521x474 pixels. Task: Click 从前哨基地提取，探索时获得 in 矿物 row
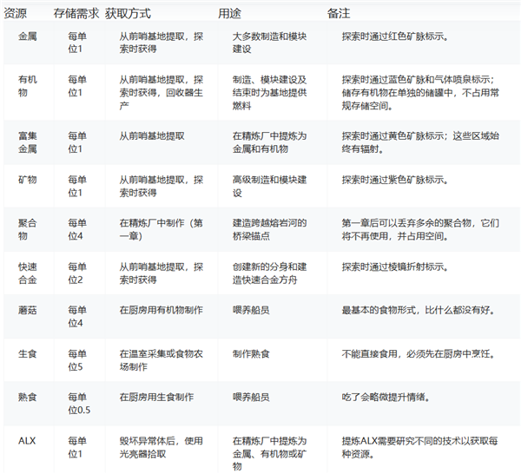tap(162, 186)
